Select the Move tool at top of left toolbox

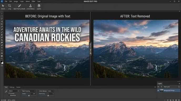2,13
